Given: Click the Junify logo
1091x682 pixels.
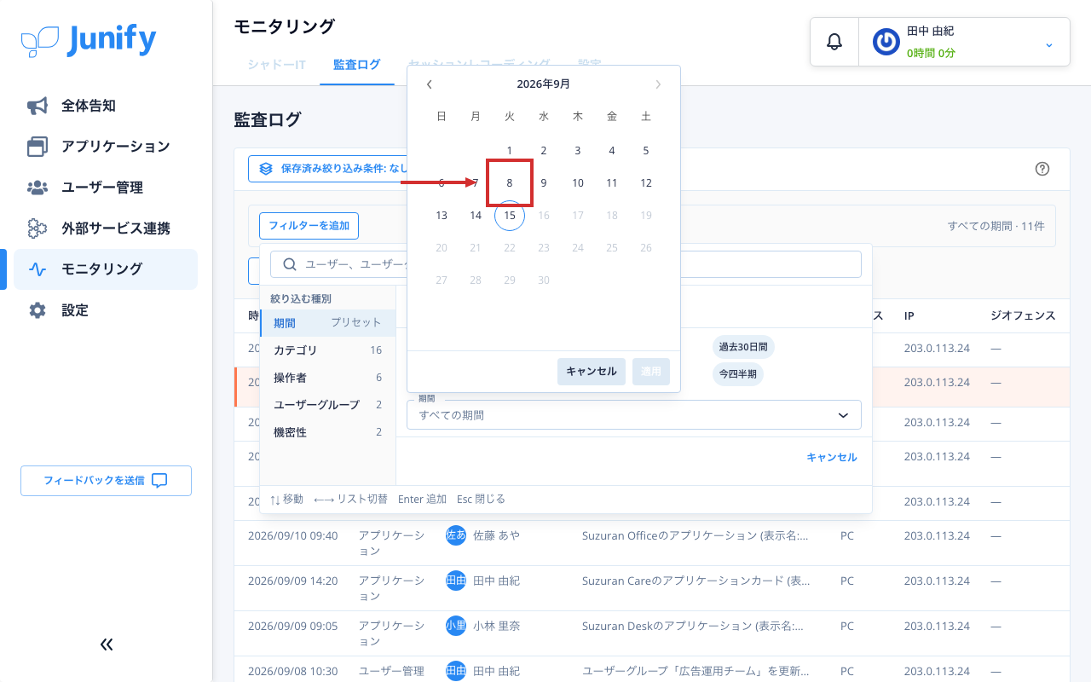Looking at the screenshot, I should pos(89,40).
